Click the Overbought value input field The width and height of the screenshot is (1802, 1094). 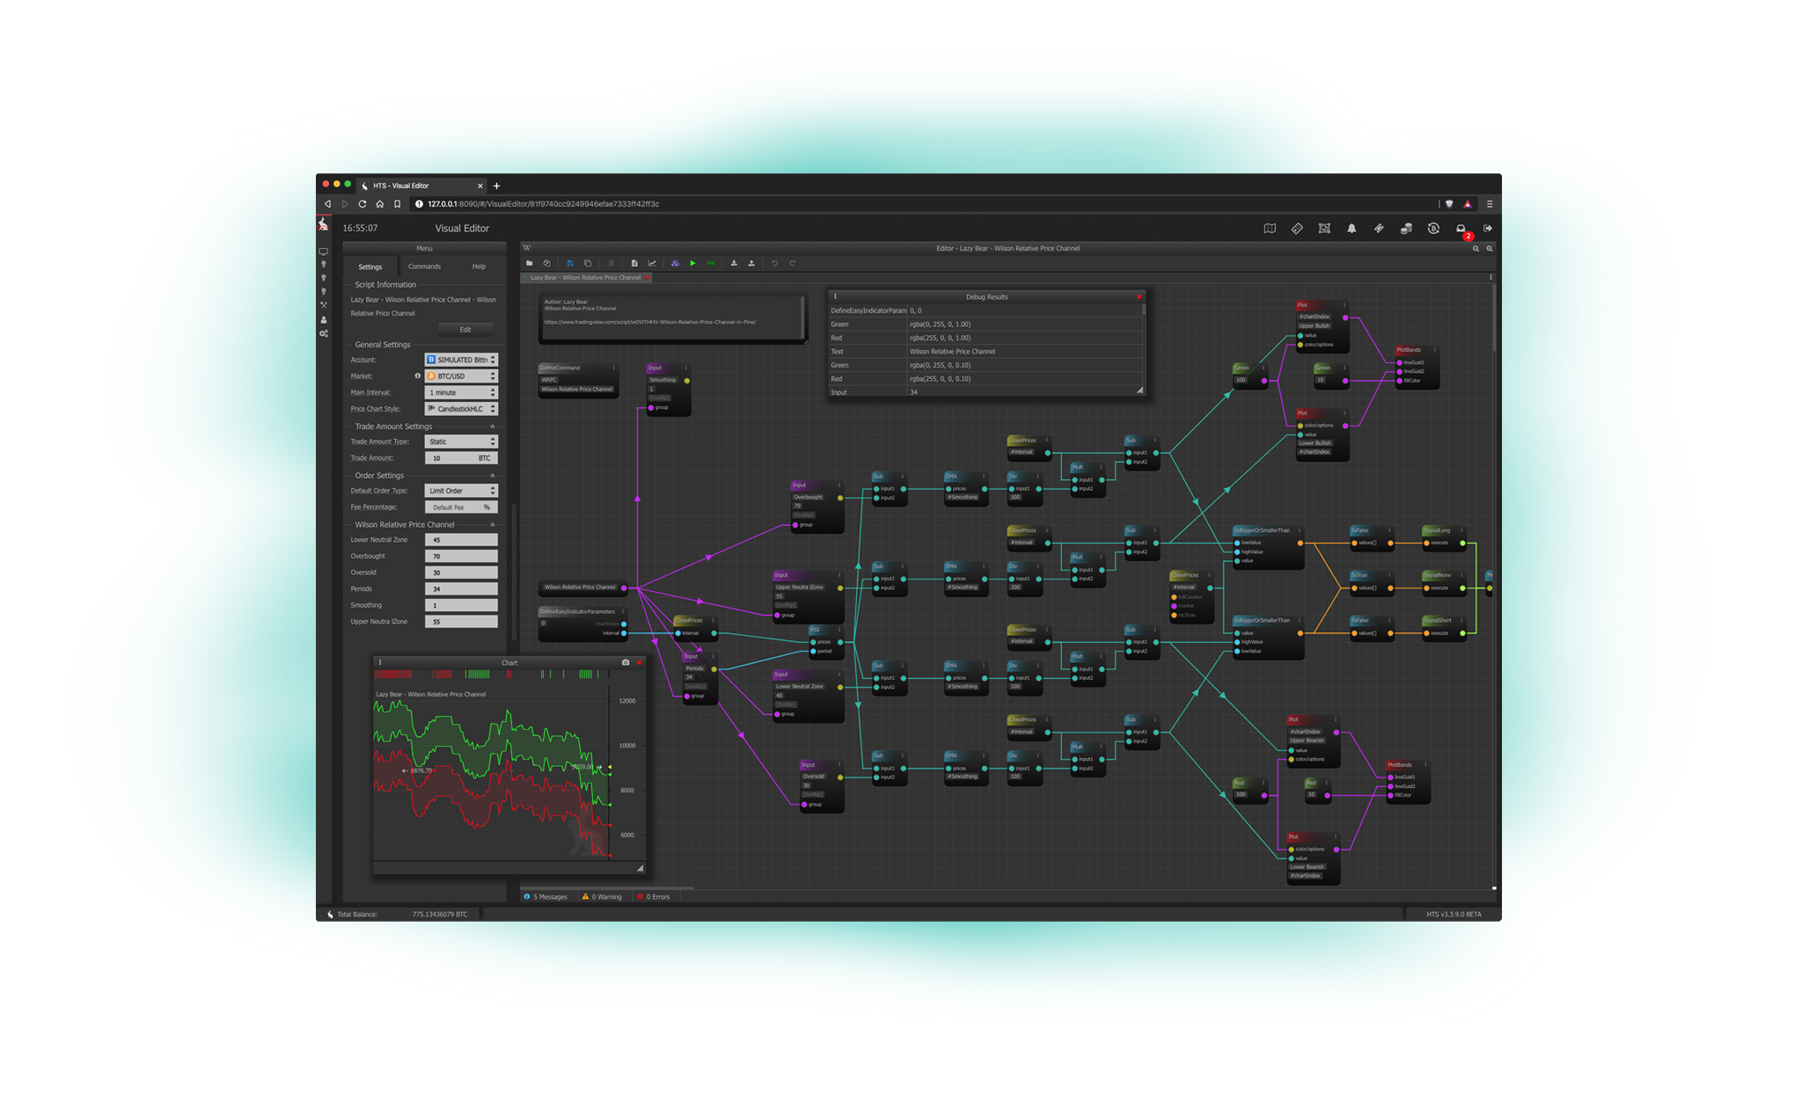tap(461, 557)
